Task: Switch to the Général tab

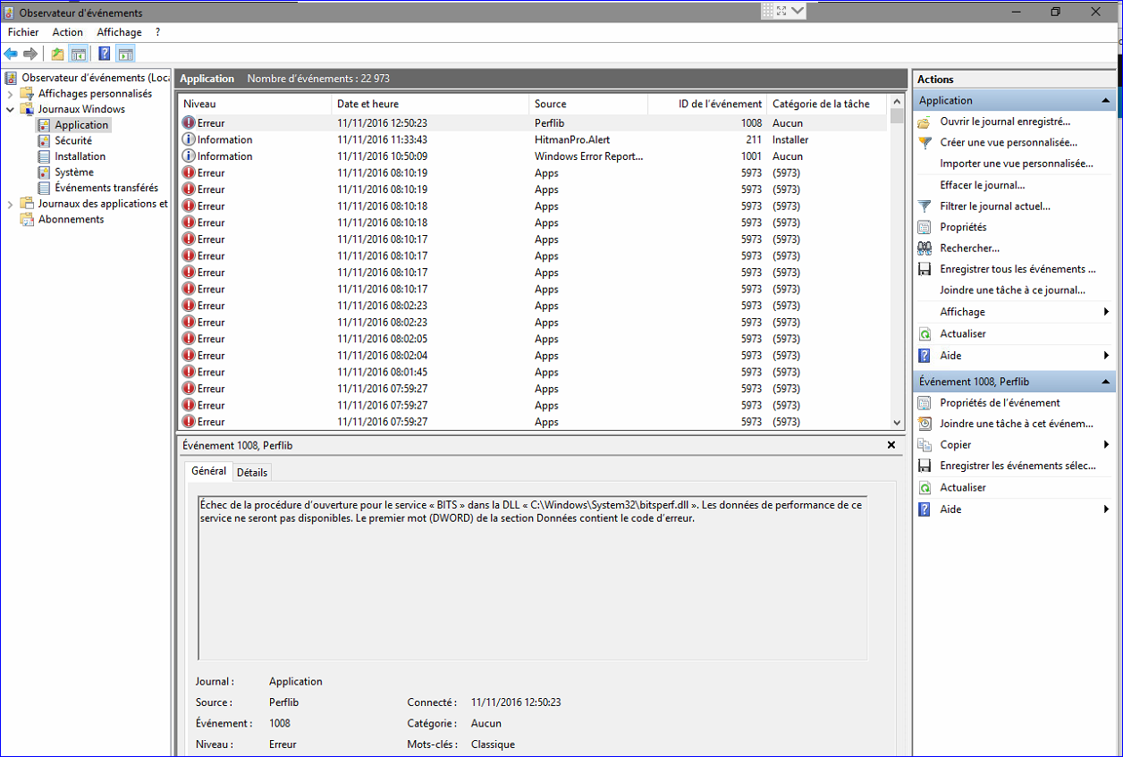Action: point(208,471)
